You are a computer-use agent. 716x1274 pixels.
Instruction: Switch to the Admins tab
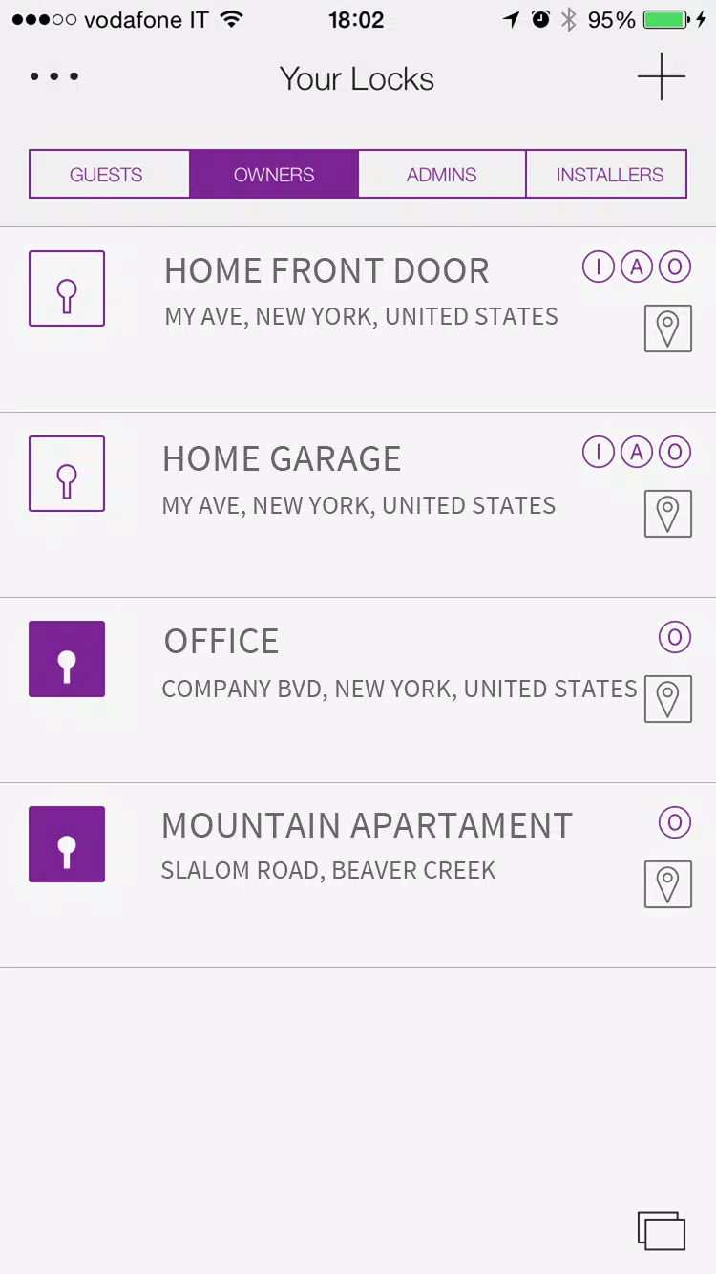click(442, 174)
